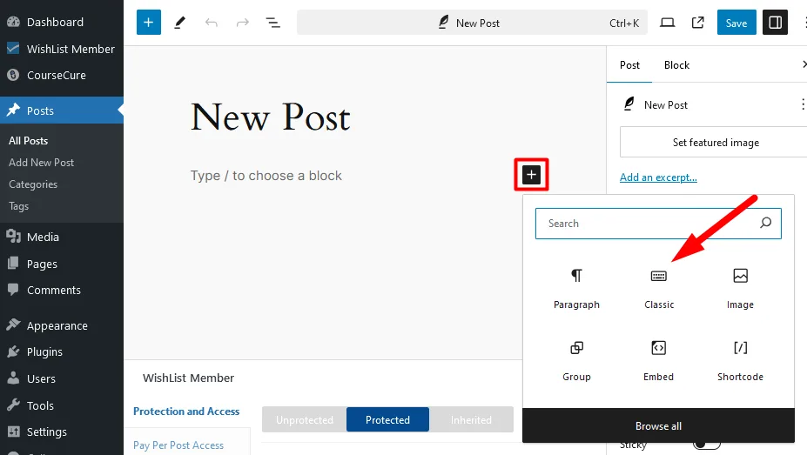Open the Categories submenu link
This screenshot has width=807, height=455.
coord(33,184)
